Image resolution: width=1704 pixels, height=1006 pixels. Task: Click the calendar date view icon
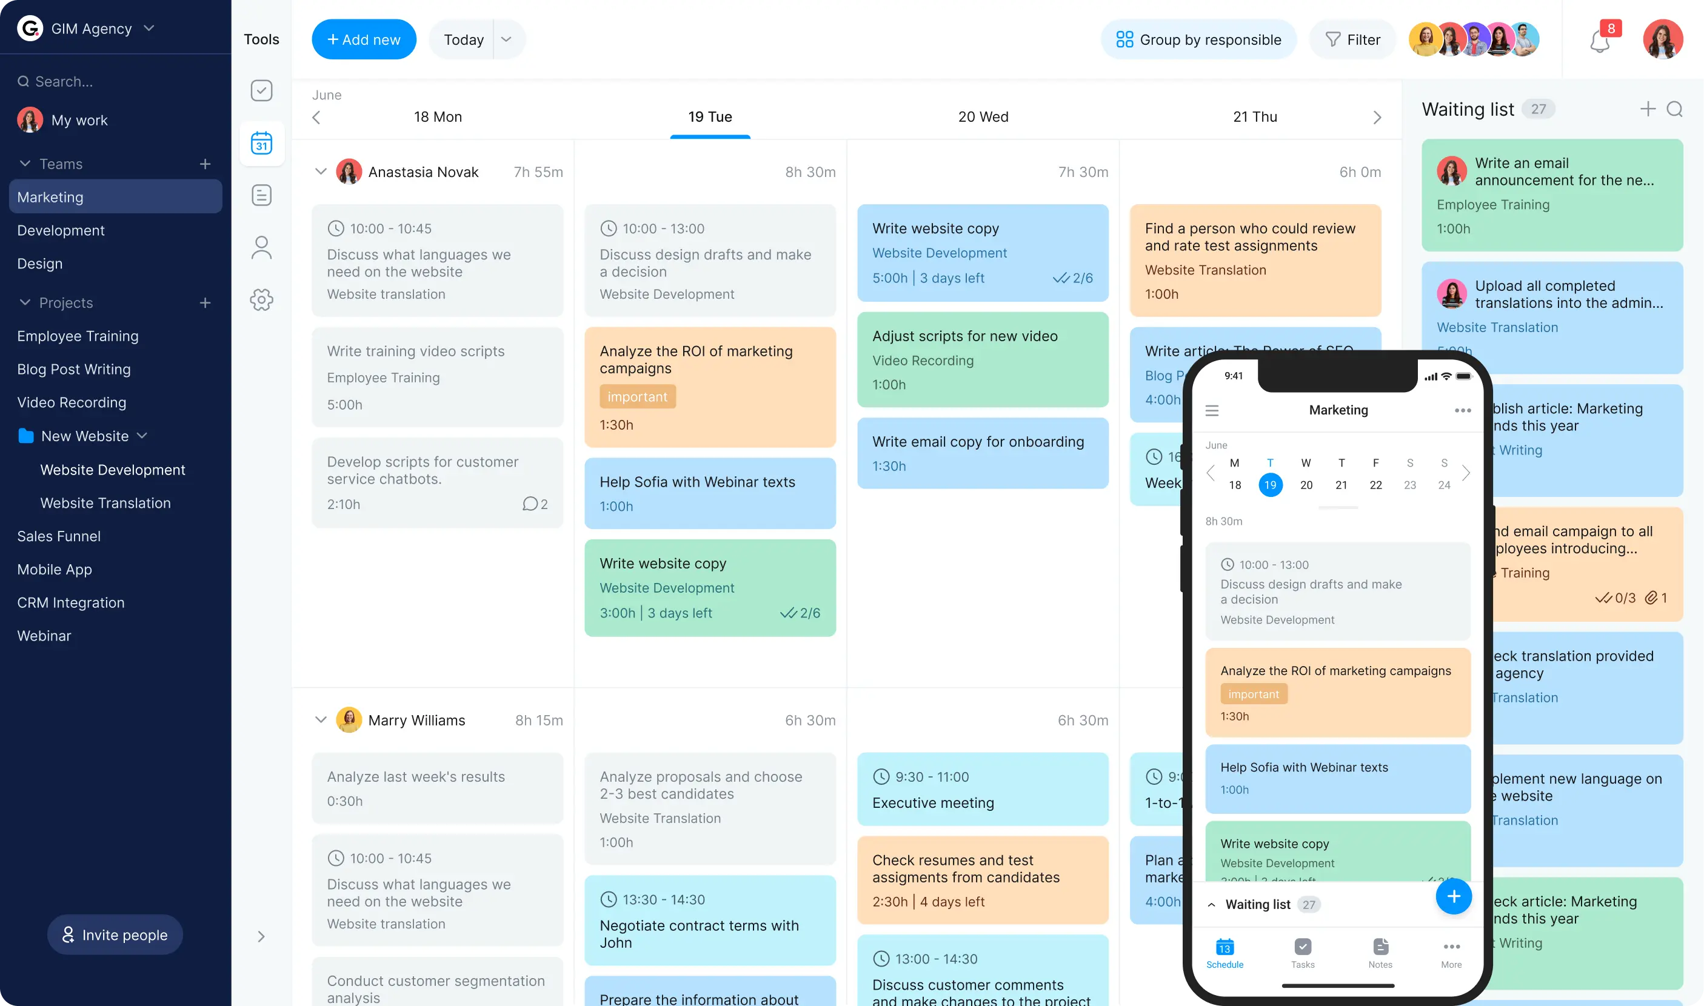[261, 142]
